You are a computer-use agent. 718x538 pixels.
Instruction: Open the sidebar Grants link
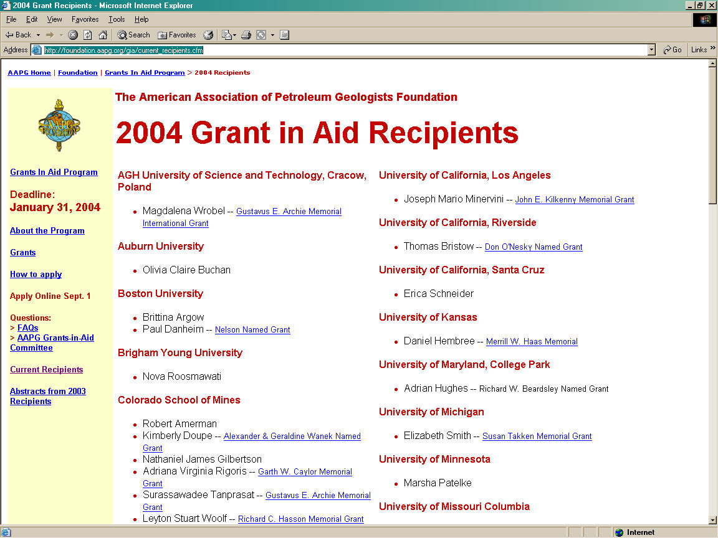coord(23,253)
